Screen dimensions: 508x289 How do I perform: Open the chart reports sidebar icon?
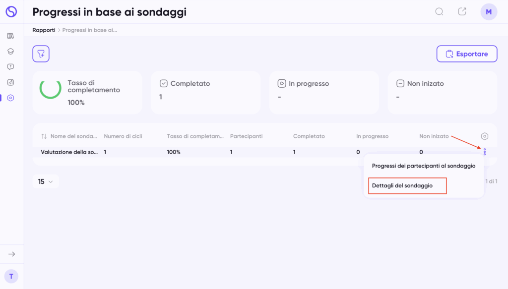point(11,82)
